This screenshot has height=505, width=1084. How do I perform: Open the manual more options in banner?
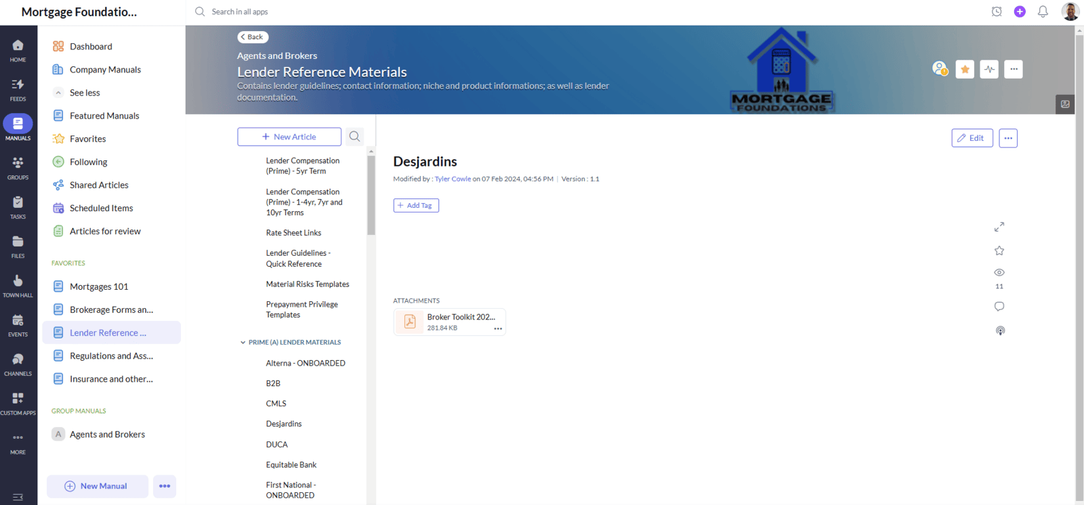[1014, 69]
